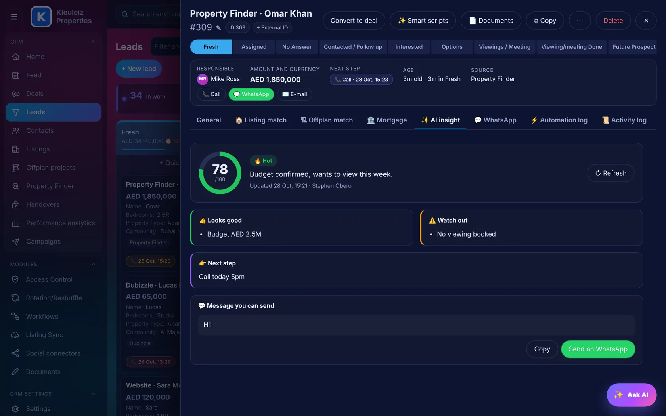666x416 pixels.
Task: Collapse the CRM sidebar section
Action: click(x=93, y=42)
